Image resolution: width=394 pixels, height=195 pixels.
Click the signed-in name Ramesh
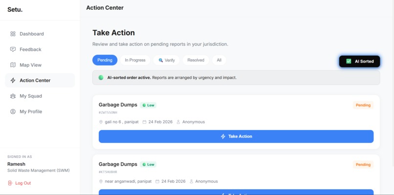(16, 164)
